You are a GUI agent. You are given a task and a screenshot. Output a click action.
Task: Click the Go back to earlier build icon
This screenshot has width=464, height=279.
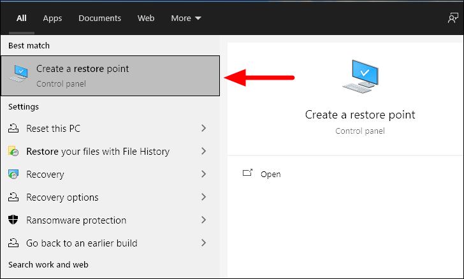pyautogui.click(x=13, y=243)
